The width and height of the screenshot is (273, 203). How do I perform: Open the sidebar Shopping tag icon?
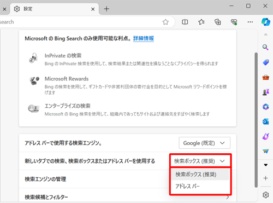[266, 62]
